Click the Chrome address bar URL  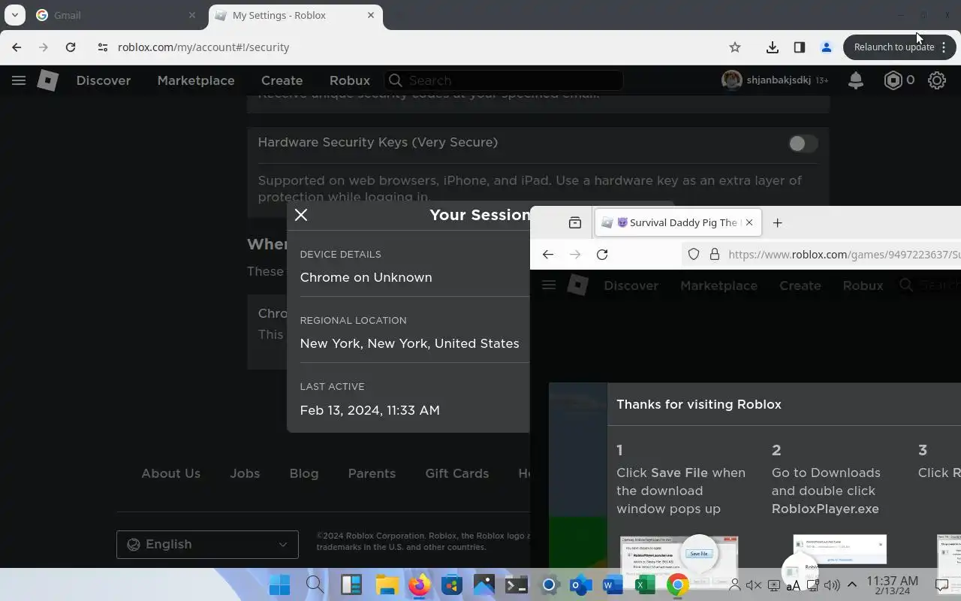coord(203,47)
